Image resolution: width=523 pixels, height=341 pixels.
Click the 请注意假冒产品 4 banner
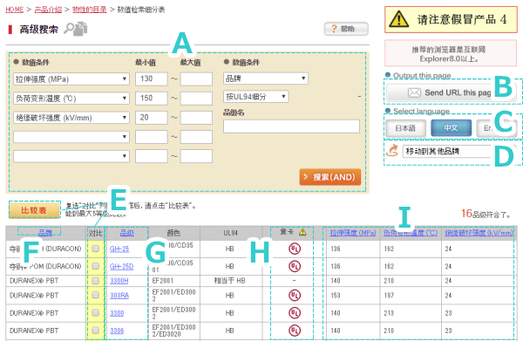click(451, 19)
